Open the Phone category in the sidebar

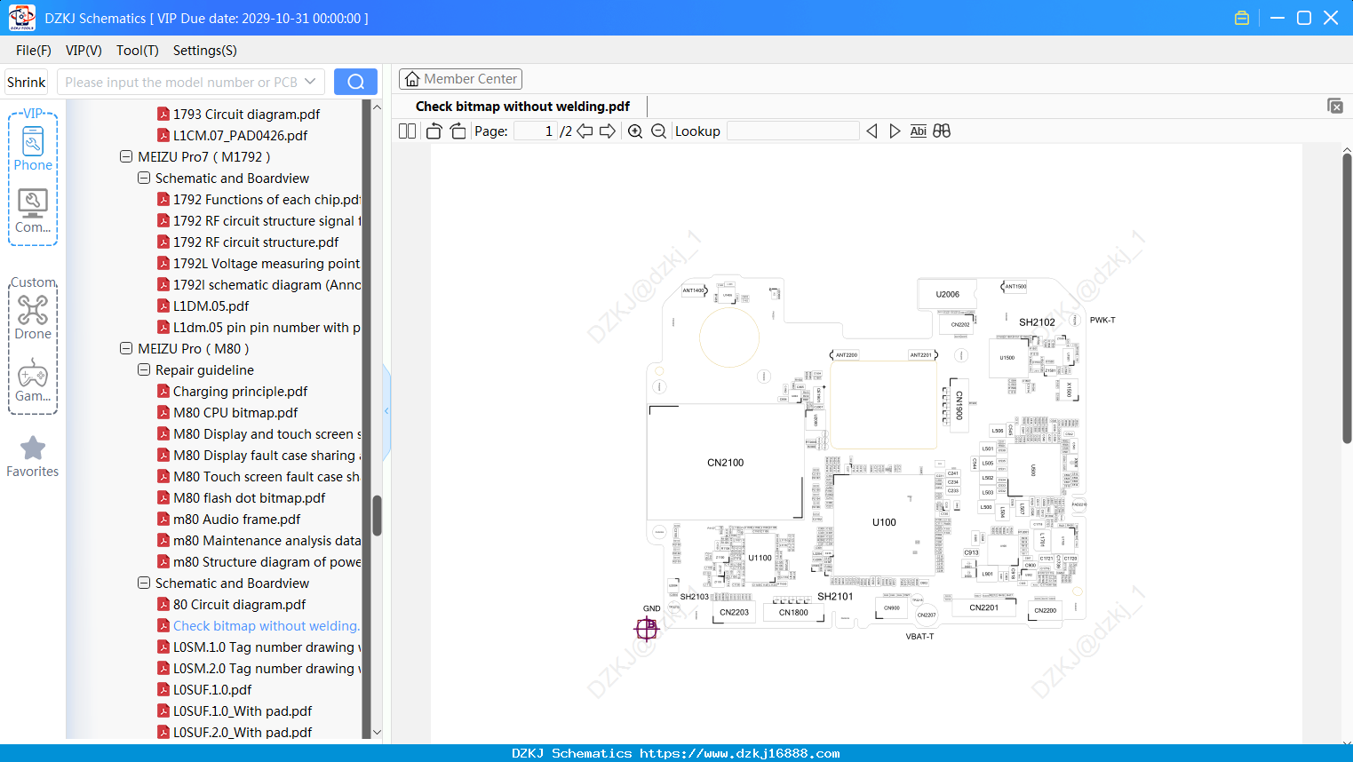(x=33, y=148)
